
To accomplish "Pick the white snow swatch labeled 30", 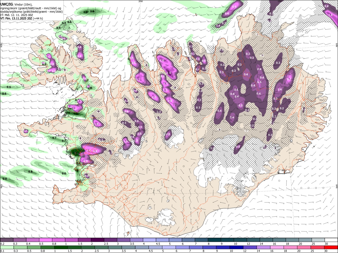I will (x=331, y=240).
